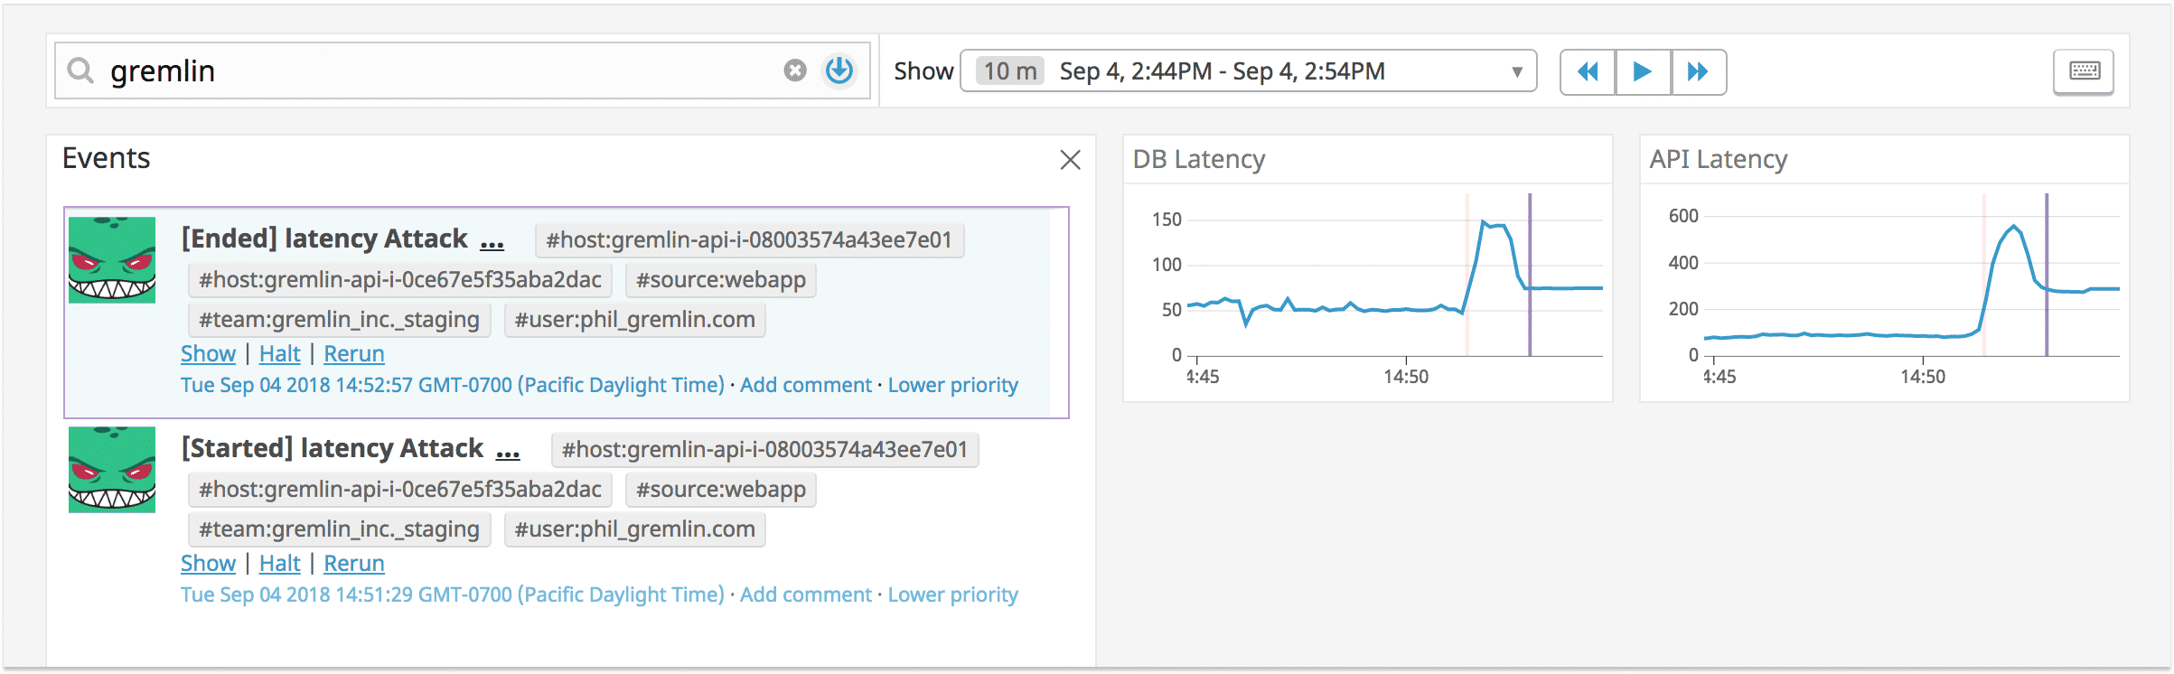Image resolution: width=2174 pixels, height=674 pixels.
Task: Expand the Started latency Attack title ellipsis
Action: point(508,451)
